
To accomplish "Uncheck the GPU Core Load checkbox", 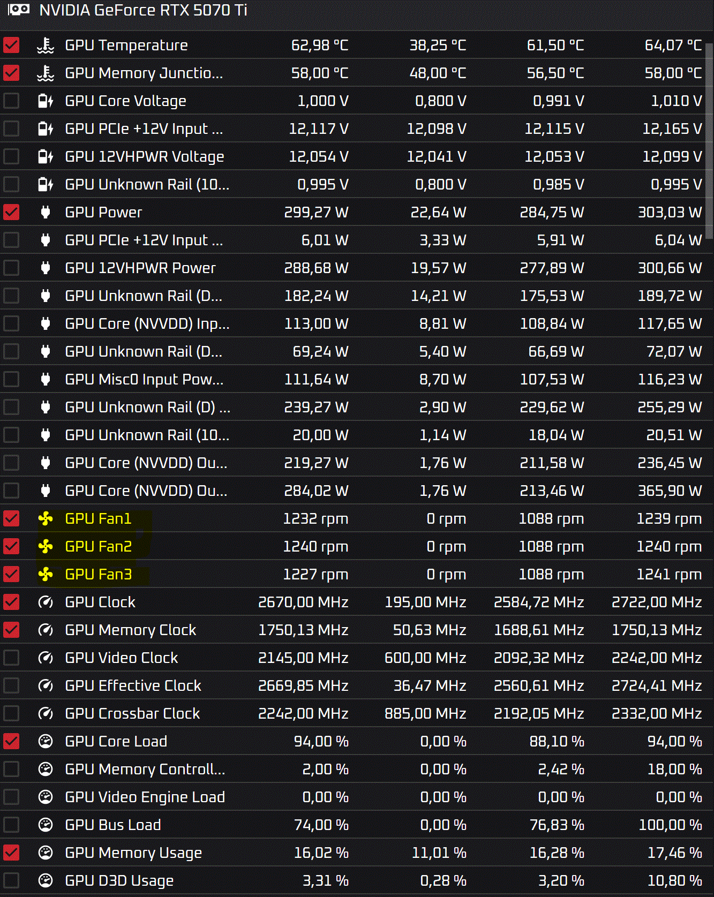I will pyautogui.click(x=11, y=741).
